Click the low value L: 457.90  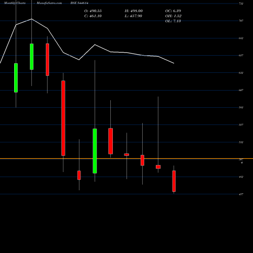134,16
